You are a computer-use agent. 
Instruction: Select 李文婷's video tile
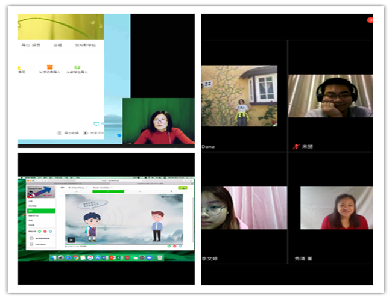click(x=239, y=208)
